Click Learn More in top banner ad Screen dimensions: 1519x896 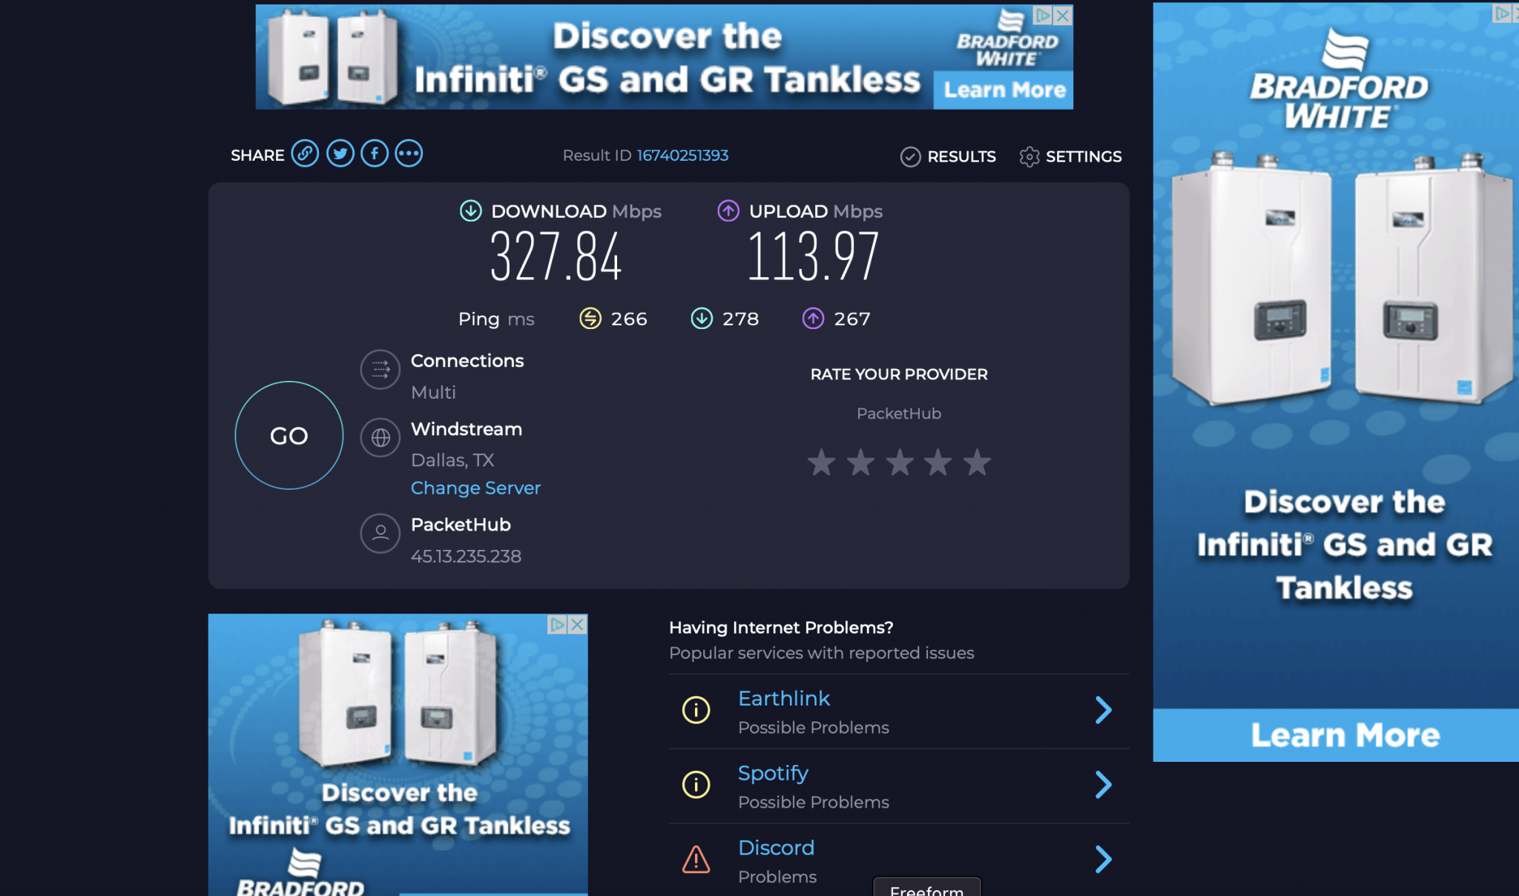click(1004, 90)
